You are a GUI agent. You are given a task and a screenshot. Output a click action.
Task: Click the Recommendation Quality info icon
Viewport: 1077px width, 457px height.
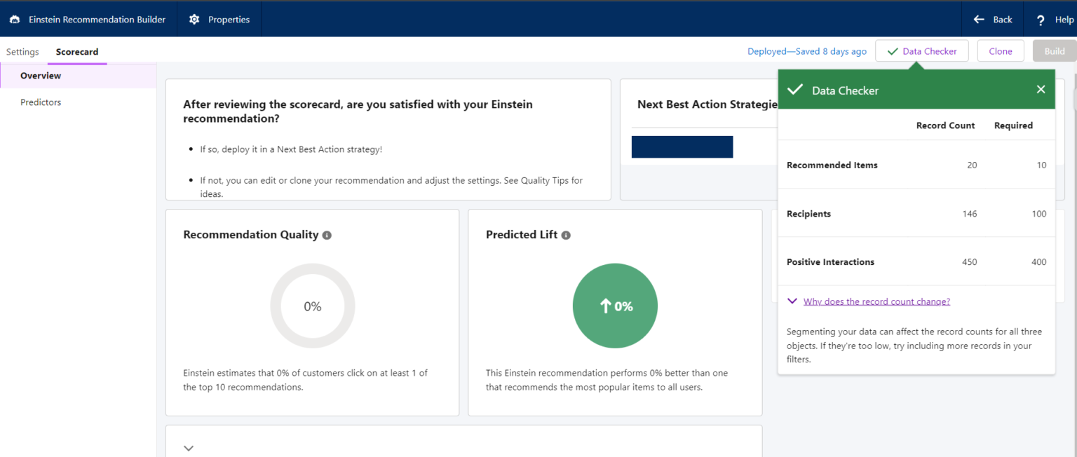click(x=327, y=235)
